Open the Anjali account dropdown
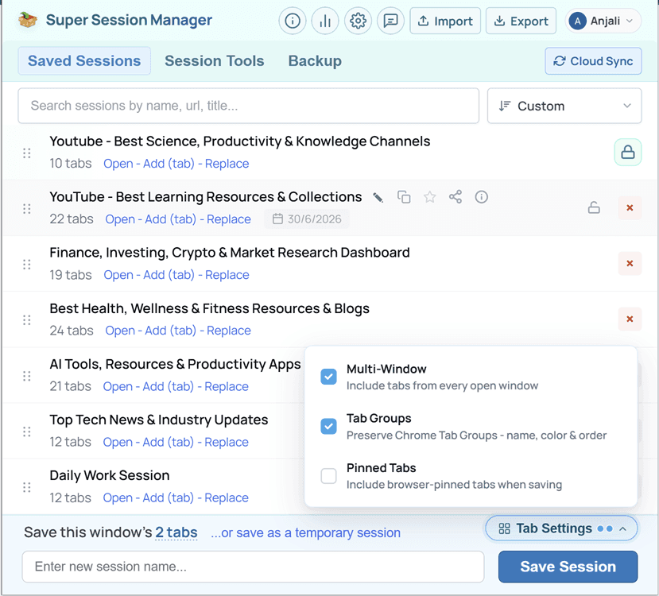 click(x=603, y=21)
